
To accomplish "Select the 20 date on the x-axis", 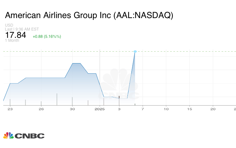I will 213,109.
